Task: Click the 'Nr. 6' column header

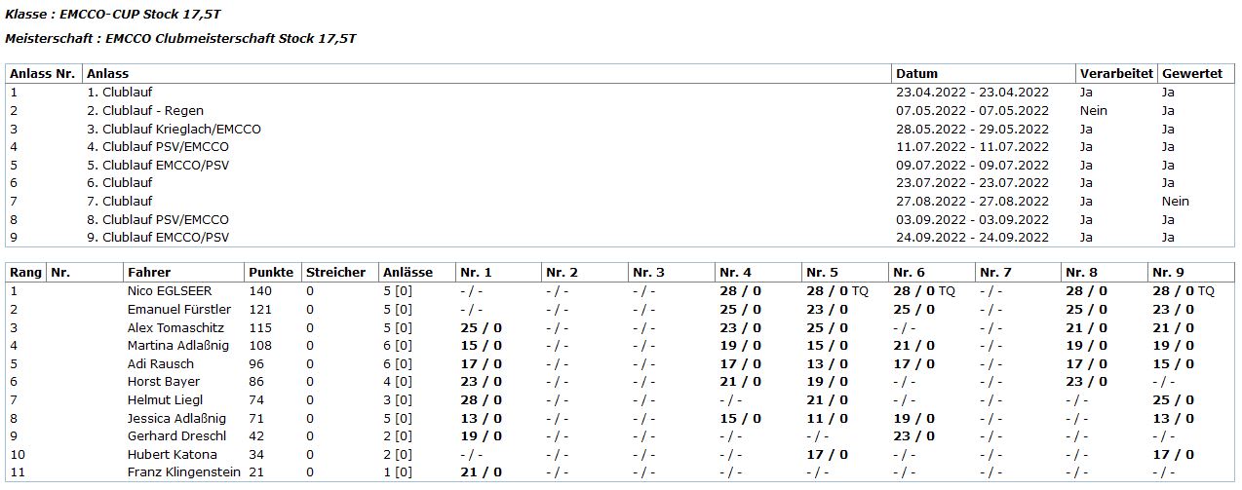Action: pyautogui.click(x=909, y=272)
